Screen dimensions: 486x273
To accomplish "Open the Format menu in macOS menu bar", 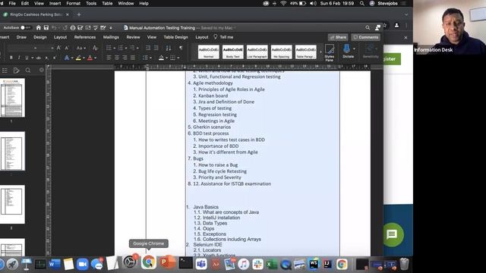I will coord(74,3).
